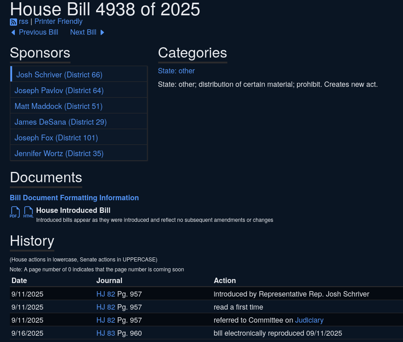
Task: Go to Previous Bill
Action: (x=39, y=32)
